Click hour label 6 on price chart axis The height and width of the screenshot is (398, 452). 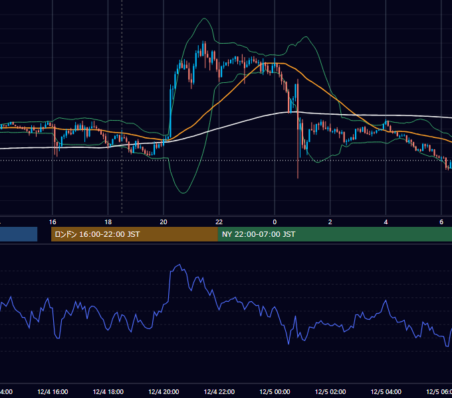pos(441,222)
